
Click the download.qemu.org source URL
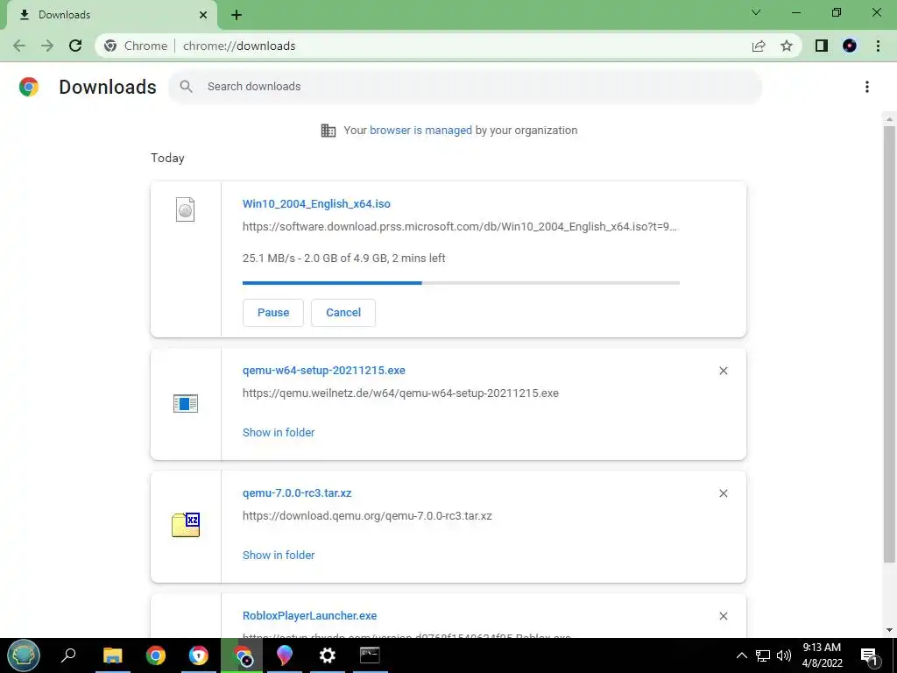[367, 515]
